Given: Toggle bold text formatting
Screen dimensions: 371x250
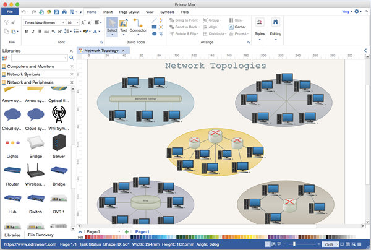Looking at the screenshot, I should pyautogui.click(x=26, y=31).
